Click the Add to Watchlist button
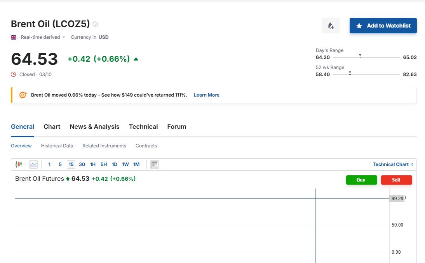Screen dimensions: 425x263 click(383, 26)
